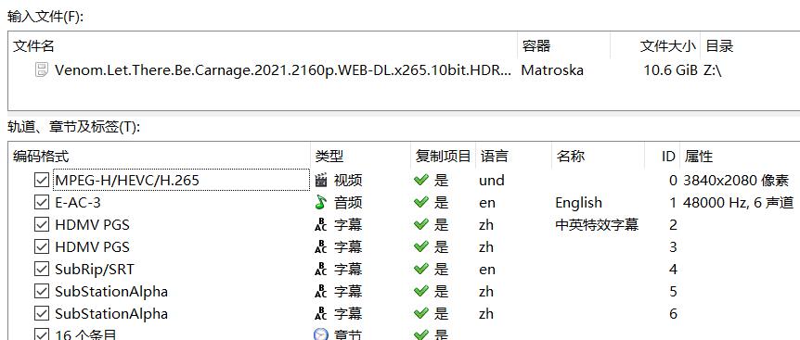Click the 3840x2080 像素 property cell
The image size is (800, 340).
[x=736, y=180]
